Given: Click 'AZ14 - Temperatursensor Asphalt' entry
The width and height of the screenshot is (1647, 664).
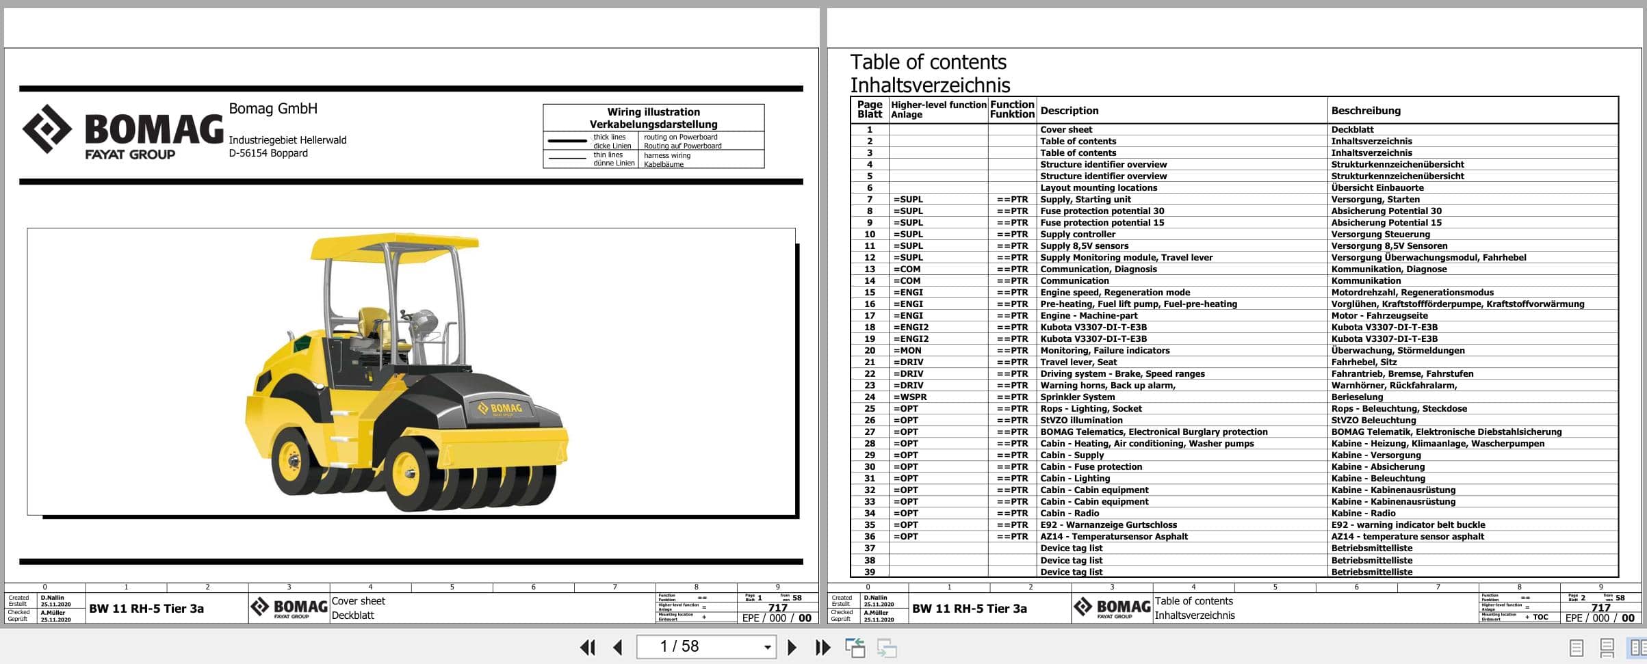Looking at the screenshot, I should pos(1114,537).
